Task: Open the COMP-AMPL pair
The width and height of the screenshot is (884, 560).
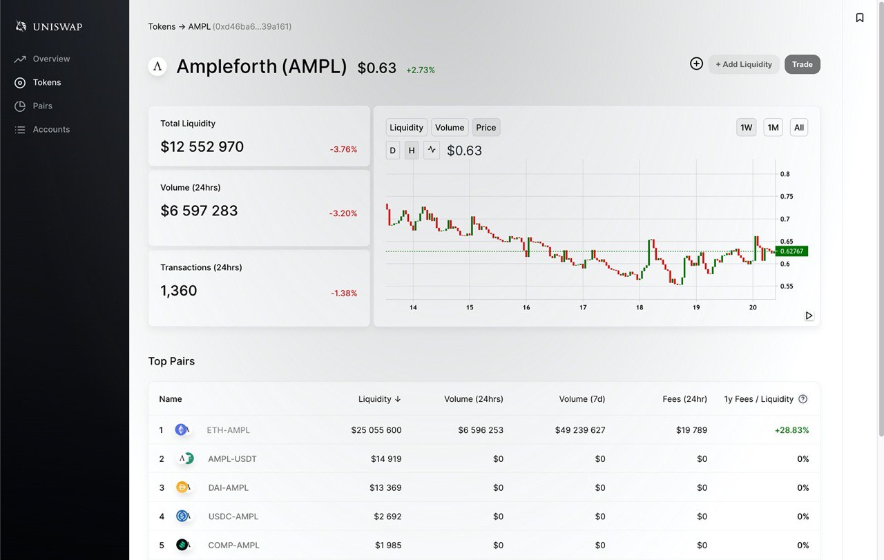Action: [x=234, y=545]
